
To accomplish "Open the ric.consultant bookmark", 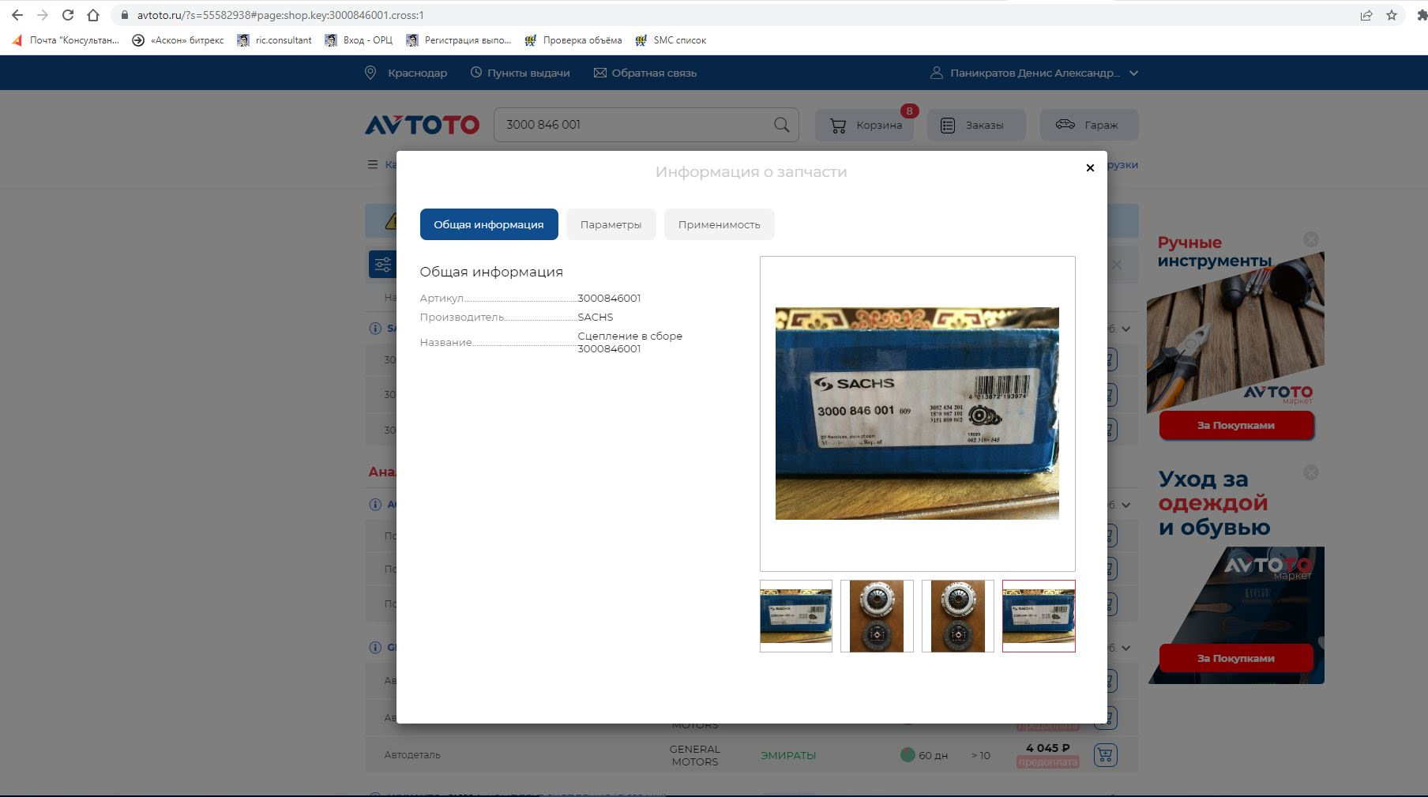I will [x=274, y=40].
